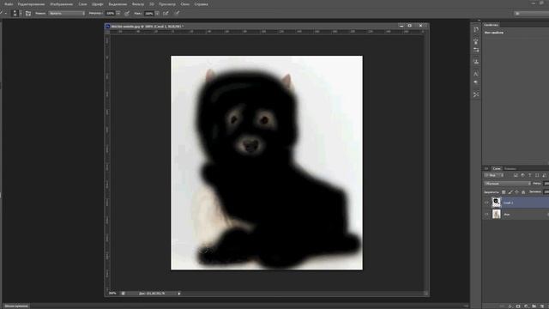Open the Редактирование menu
This screenshot has width=549, height=309.
tap(31, 4)
